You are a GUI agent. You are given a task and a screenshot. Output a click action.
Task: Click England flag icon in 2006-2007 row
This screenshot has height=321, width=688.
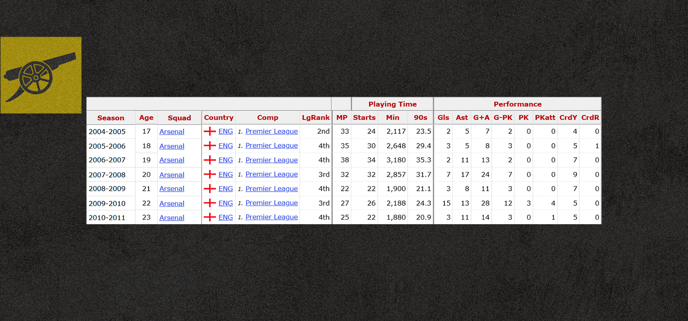point(210,160)
